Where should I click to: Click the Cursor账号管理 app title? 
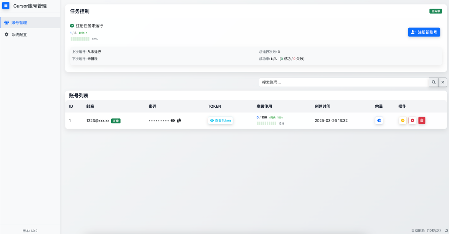pos(30,6)
